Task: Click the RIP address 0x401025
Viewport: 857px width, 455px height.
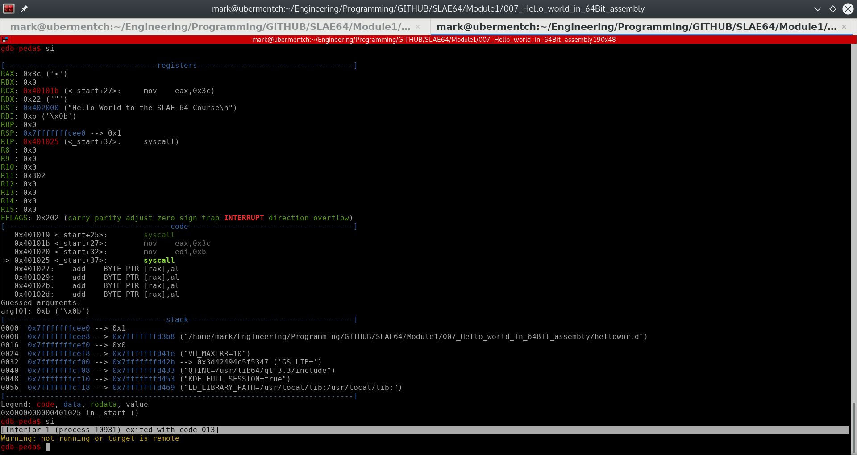Action: coord(41,142)
